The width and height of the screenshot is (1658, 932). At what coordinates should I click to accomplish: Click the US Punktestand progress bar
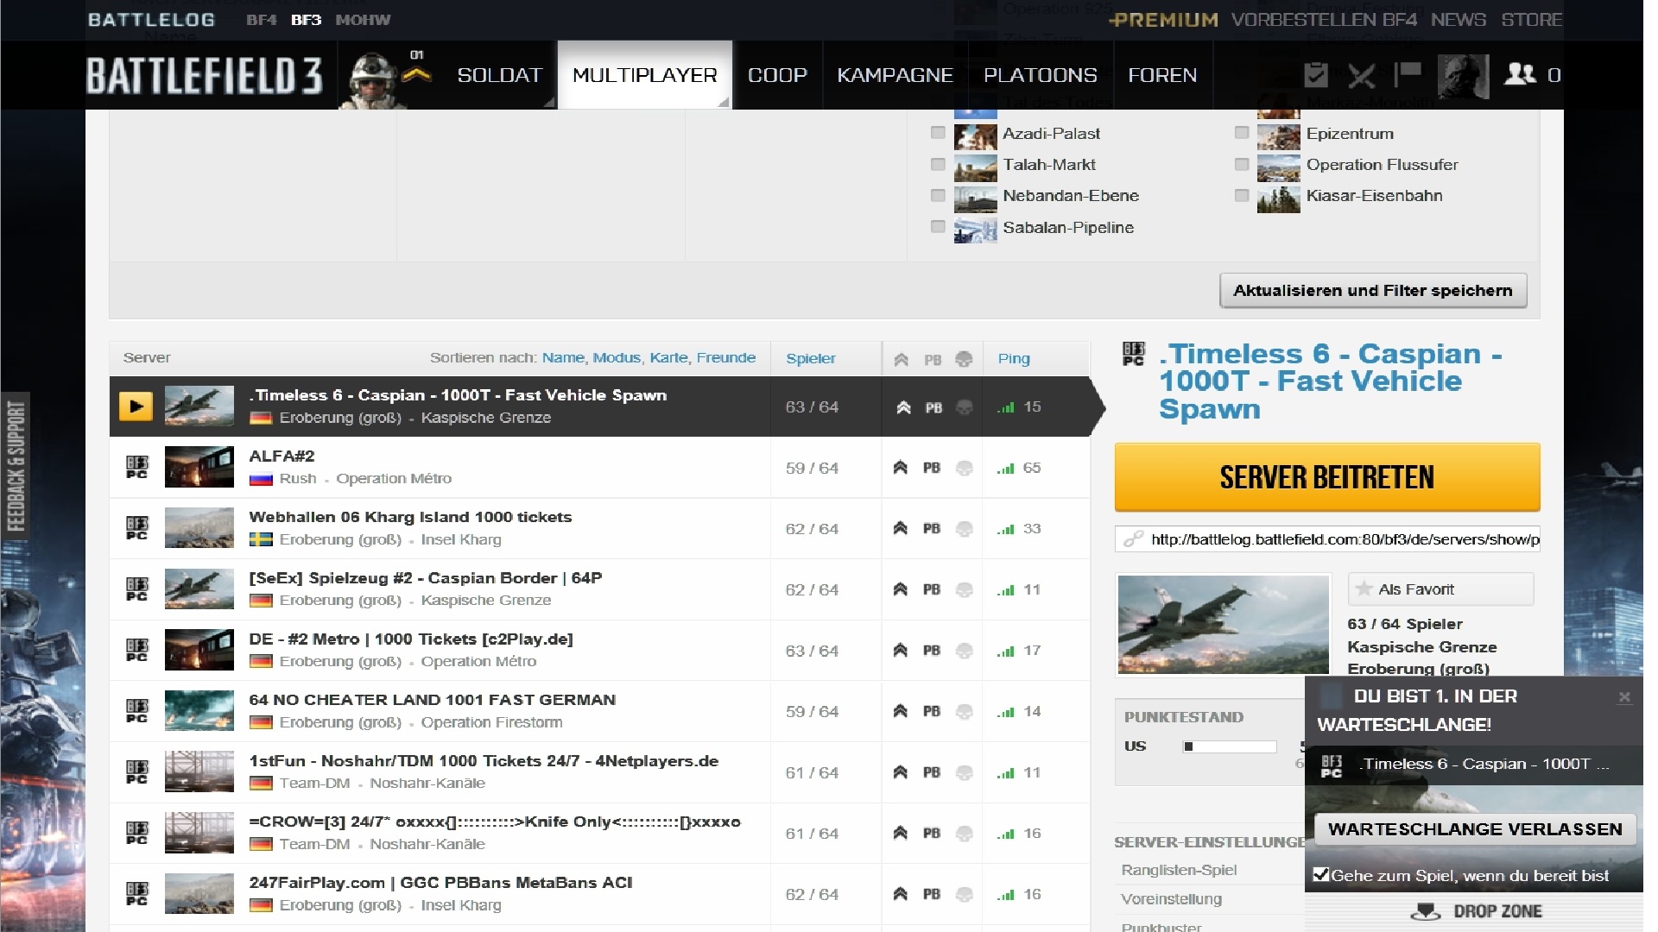[x=1230, y=746]
